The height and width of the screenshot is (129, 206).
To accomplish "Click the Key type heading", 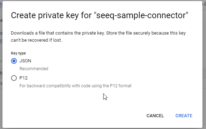I will [x=18, y=53].
